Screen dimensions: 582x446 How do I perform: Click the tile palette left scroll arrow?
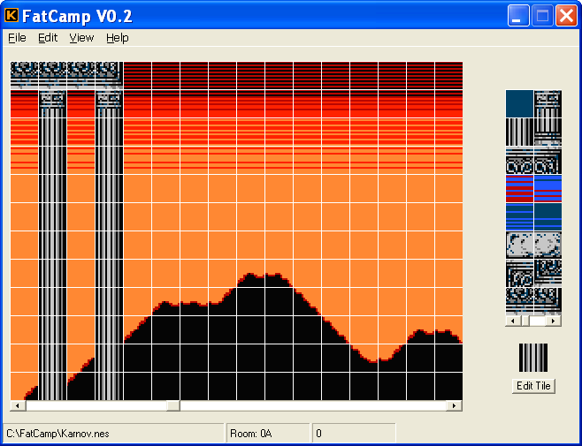[510, 321]
